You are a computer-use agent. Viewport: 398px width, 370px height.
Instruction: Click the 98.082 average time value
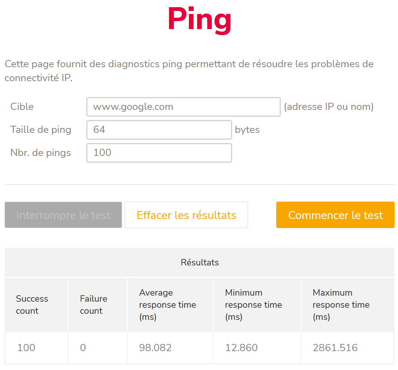coord(155,348)
